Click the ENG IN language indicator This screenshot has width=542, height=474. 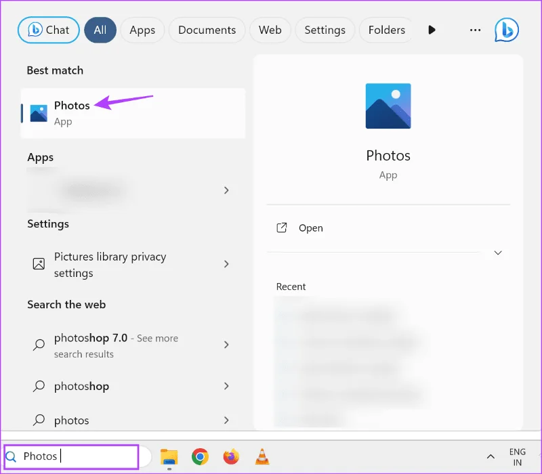pyautogui.click(x=517, y=457)
